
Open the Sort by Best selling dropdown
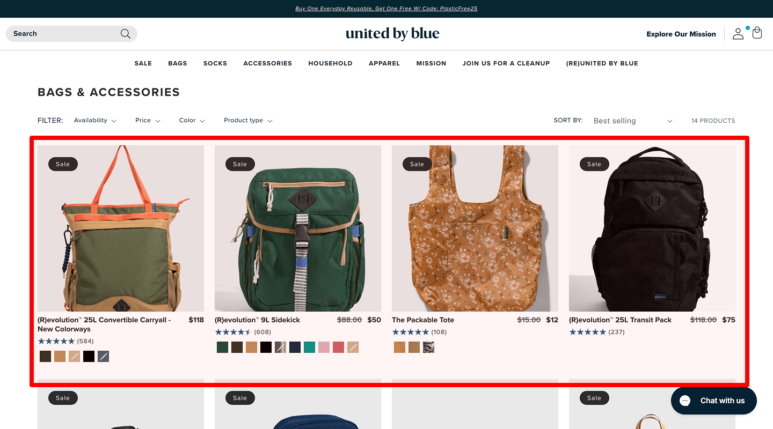click(x=632, y=121)
